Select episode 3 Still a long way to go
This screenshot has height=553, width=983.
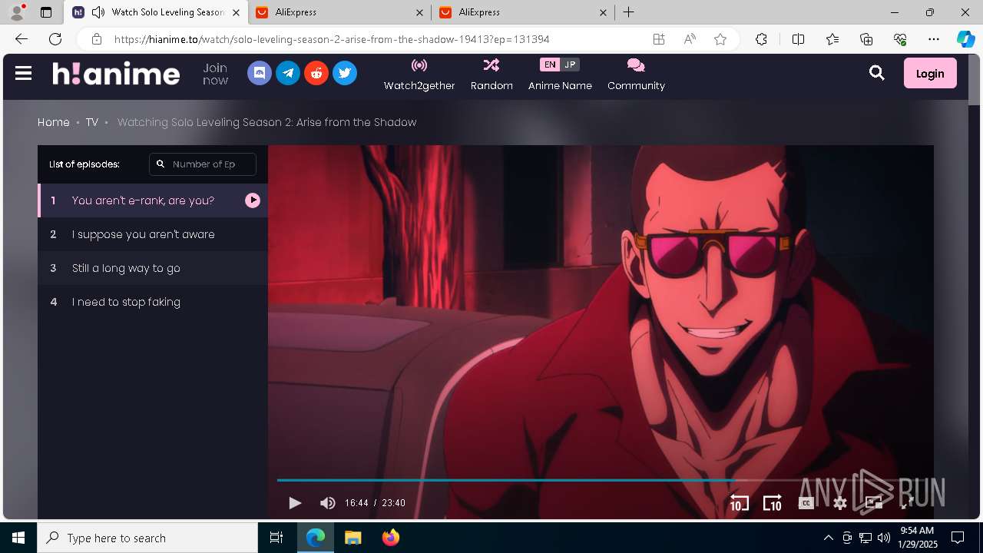coord(153,268)
